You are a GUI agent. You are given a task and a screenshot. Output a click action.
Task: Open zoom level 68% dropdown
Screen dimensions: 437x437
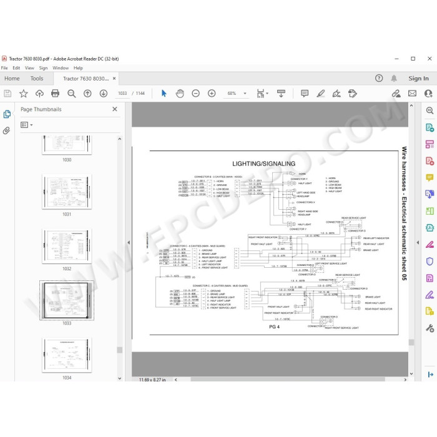coord(245,94)
